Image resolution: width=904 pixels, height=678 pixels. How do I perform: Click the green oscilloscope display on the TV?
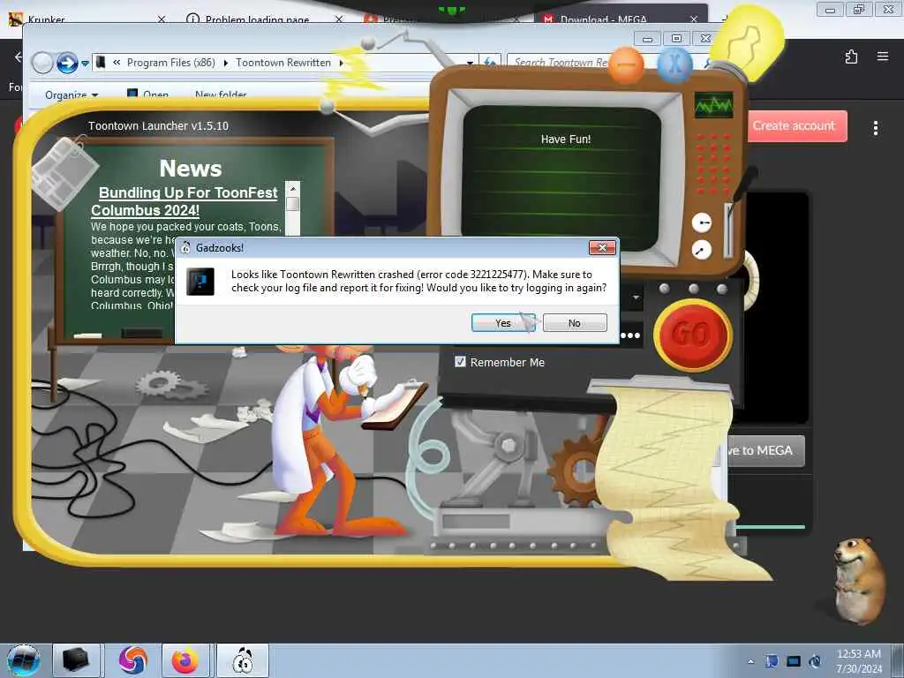pyautogui.click(x=713, y=105)
